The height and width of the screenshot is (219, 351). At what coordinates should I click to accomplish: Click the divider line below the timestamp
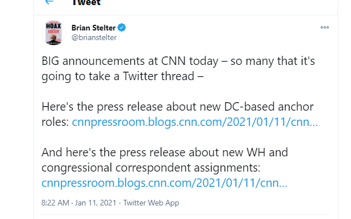(x=185, y=215)
